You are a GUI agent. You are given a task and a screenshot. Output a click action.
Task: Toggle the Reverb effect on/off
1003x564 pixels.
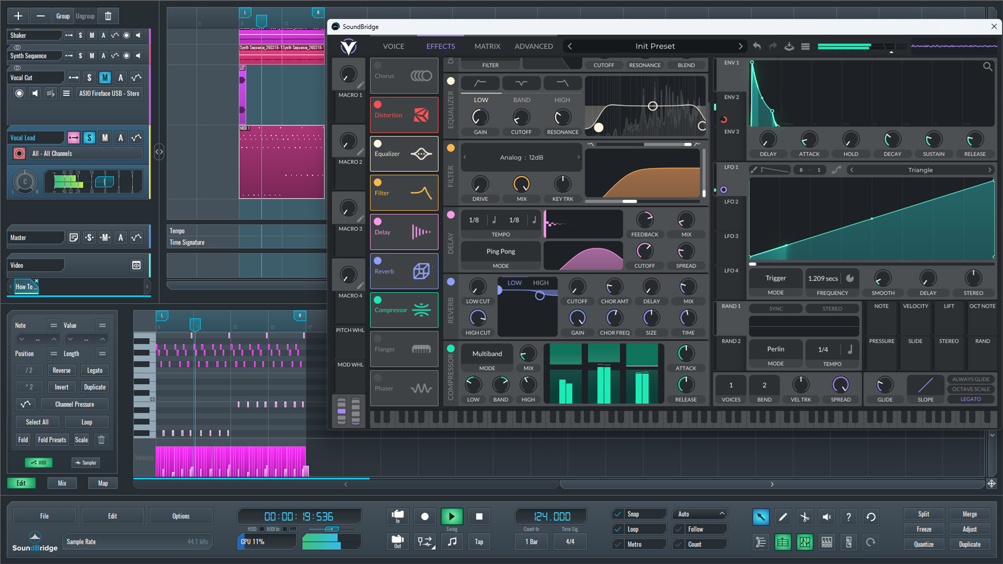pos(378,261)
